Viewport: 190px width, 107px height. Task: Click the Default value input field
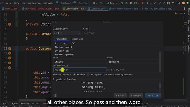80,70
